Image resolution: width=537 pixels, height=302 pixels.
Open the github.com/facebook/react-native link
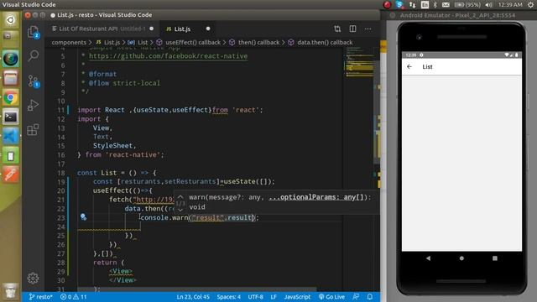[168, 56]
